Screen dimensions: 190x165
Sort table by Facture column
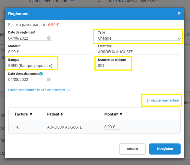point(31,114)
